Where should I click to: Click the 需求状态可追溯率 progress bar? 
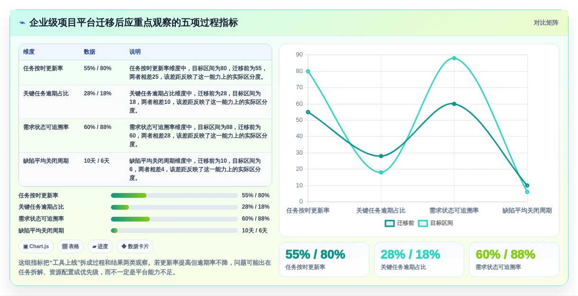pos(174,219)
